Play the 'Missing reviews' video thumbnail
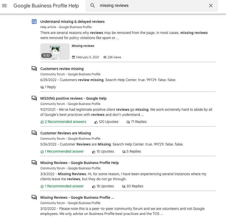 (55, 52)
